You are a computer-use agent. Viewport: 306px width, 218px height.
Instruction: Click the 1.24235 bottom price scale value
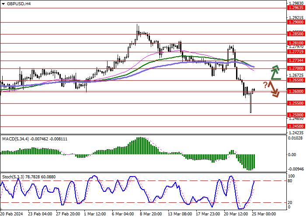(296, 133)
